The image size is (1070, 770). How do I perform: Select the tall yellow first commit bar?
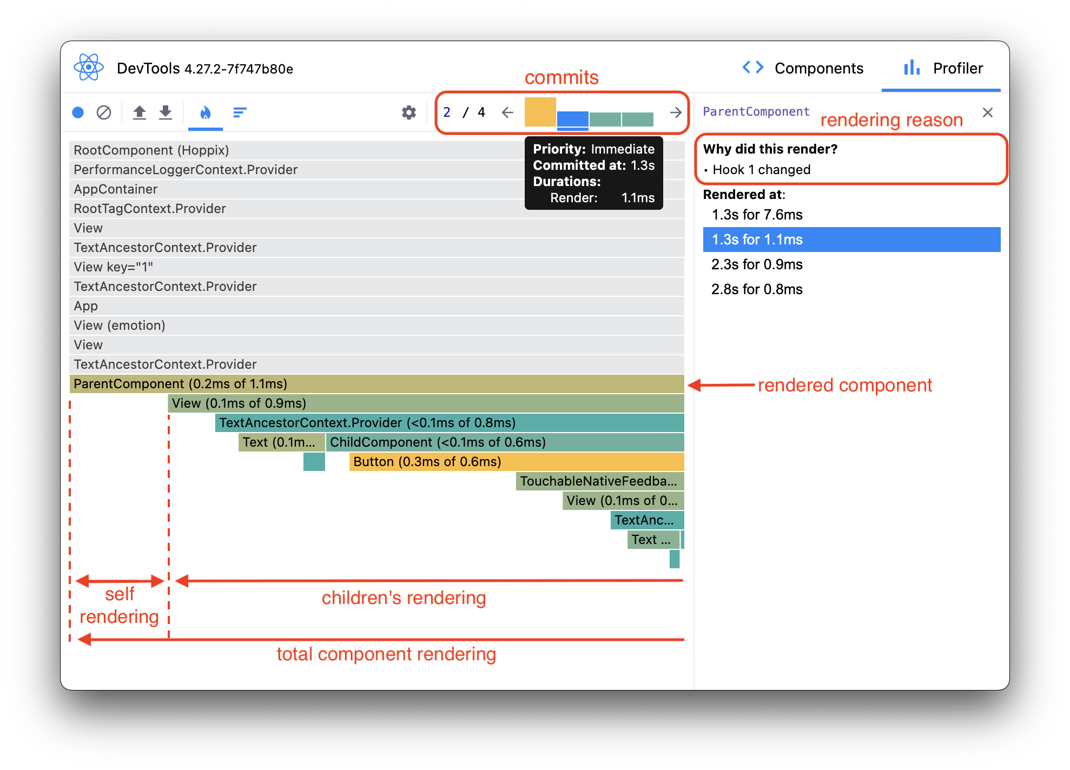540,112
